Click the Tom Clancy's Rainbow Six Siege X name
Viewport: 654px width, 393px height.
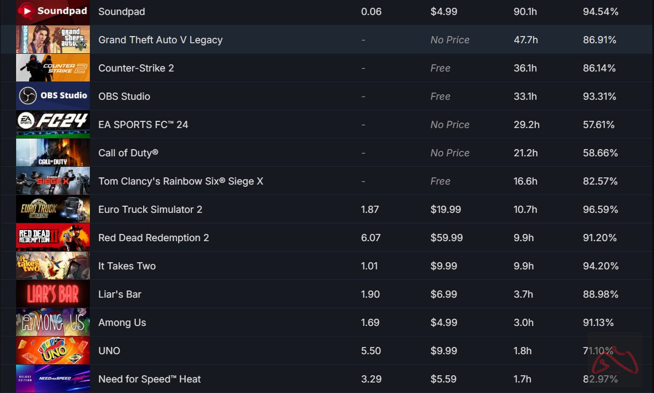pyautogui.click(x=180, y=181)
